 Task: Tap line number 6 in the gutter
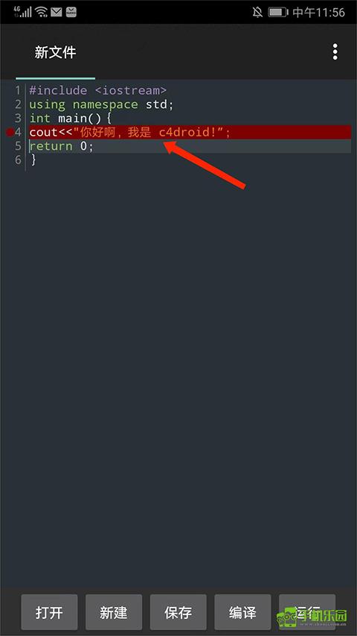point(18,160)
